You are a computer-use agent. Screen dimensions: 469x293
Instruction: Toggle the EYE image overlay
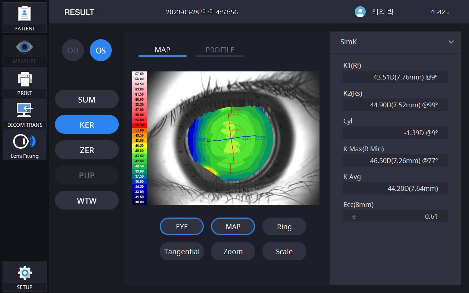pos(182,227)
